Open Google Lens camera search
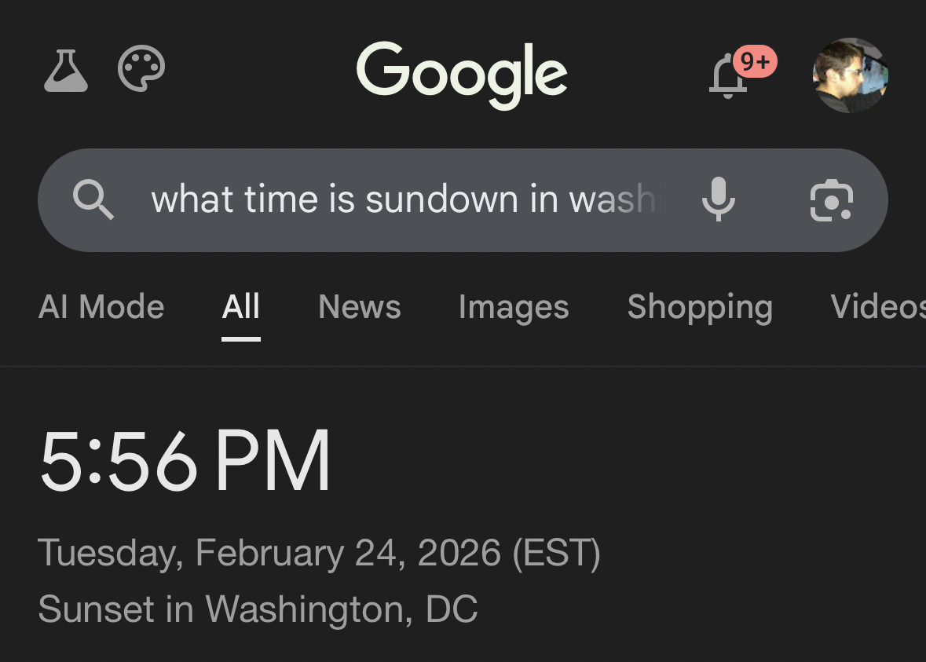Viewport: 926px width, 662px height. tap(831, 200)
